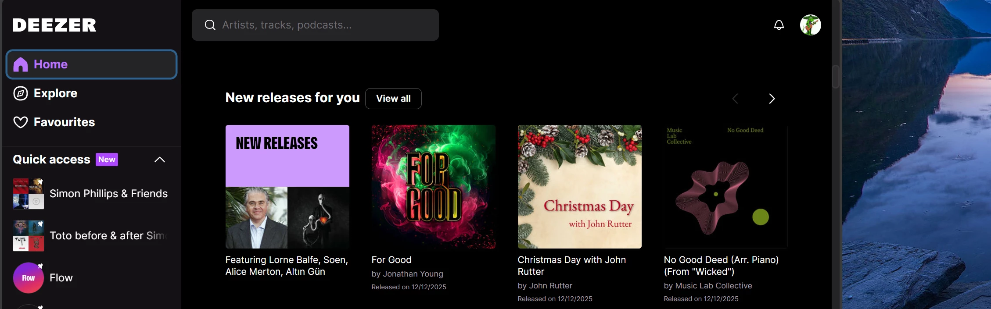Open the Flow circle icon

point(29,278)
